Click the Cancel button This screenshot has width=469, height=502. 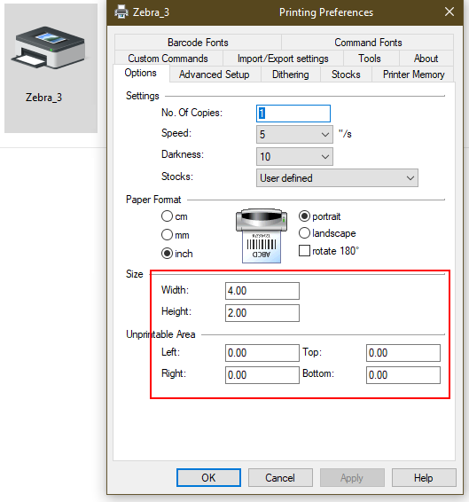pos(280,478)
